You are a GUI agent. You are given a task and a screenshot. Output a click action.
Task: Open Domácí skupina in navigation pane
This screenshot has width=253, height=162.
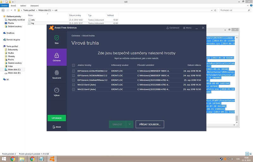(13, 40)
